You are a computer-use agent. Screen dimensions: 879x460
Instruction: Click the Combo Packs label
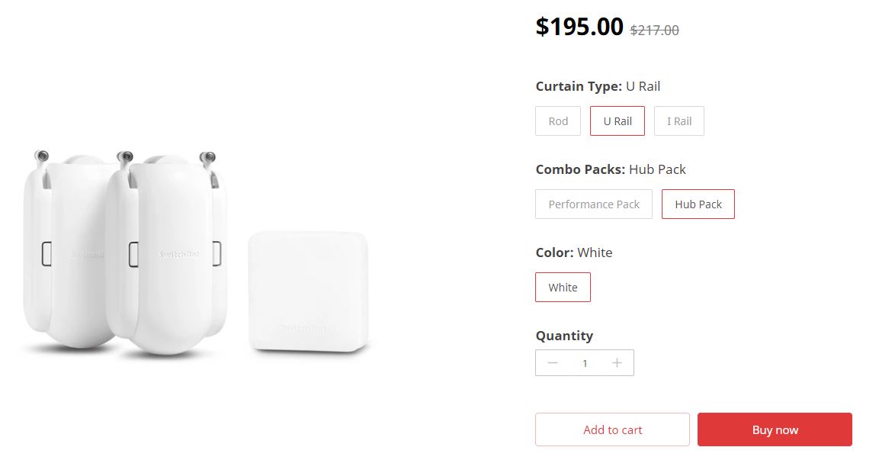(x=580, y=169)
